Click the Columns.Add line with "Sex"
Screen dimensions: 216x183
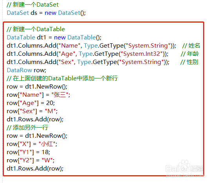[88, 62]
